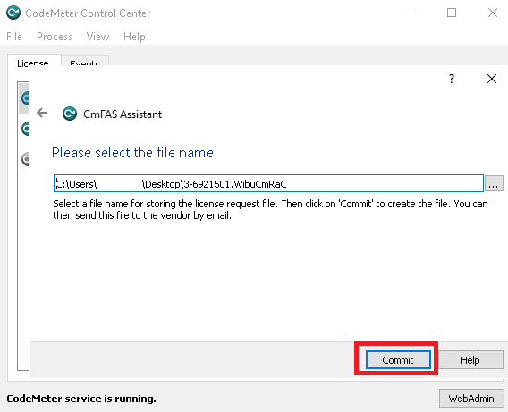This screenshot has height=412, width=508.
Task: Click the 'CmFAS Assistant' title text
Action: [x=123, y=114]
